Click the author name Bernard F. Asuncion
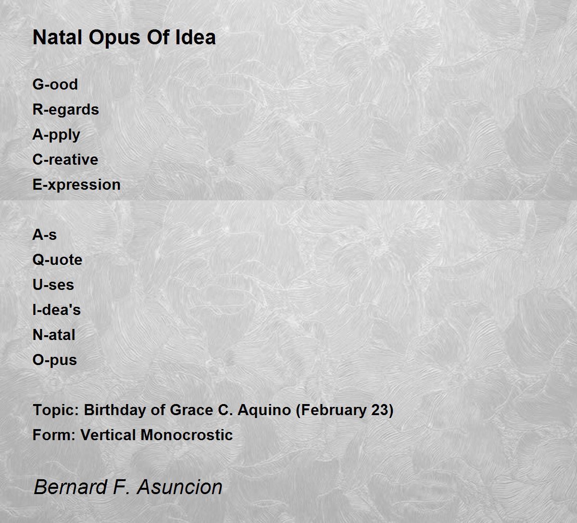577x523 pixels. click(x=128, y=487)
